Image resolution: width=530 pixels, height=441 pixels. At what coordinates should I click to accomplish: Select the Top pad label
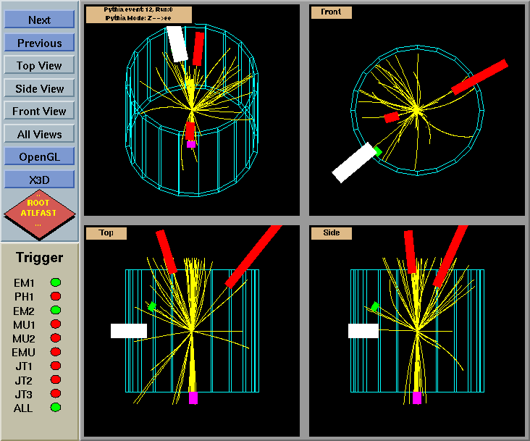106,233
